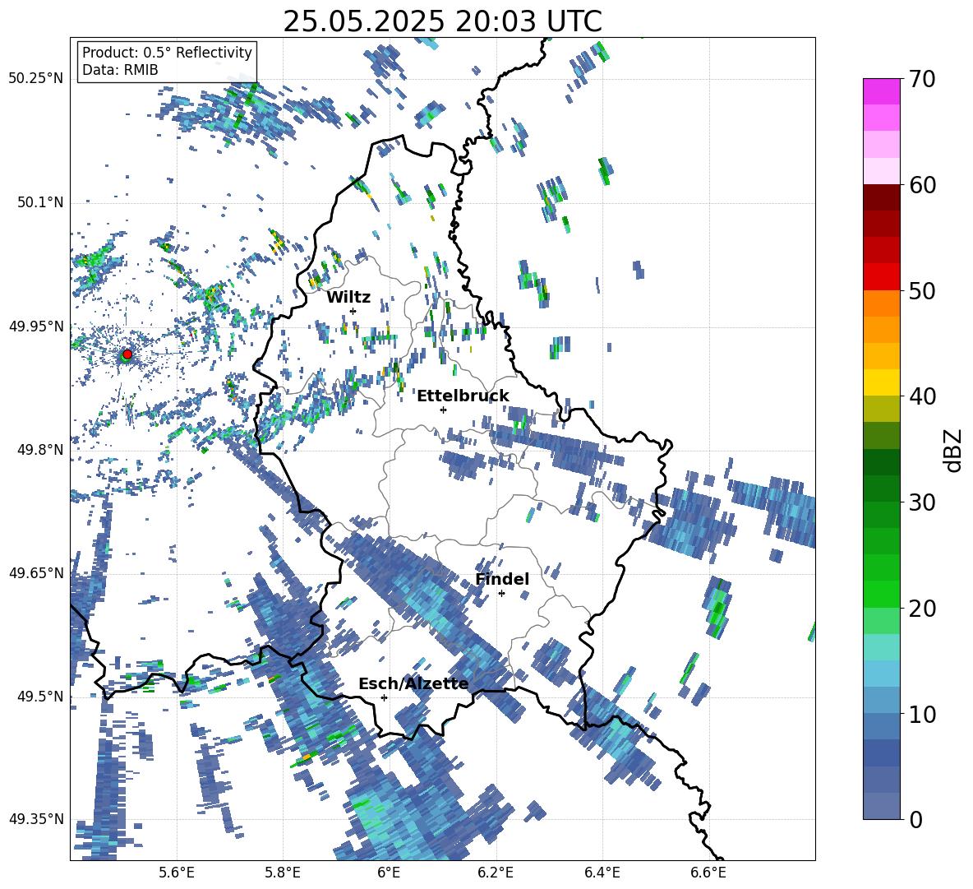
Task: Click the 49.35°N latitude label
Action: tap(36, 819)
